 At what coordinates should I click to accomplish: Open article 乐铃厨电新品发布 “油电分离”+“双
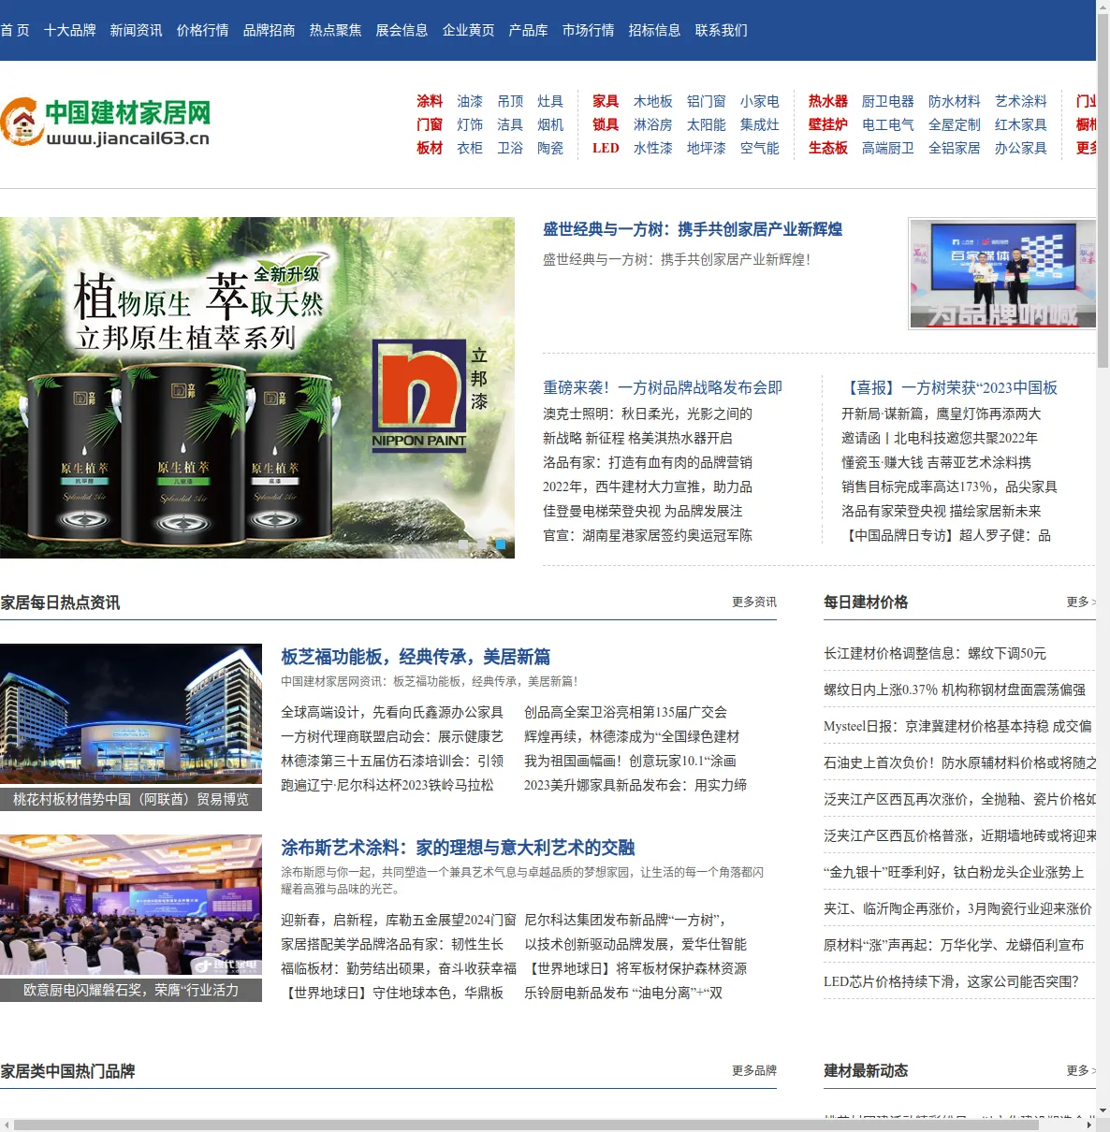(x=623, y=993)
